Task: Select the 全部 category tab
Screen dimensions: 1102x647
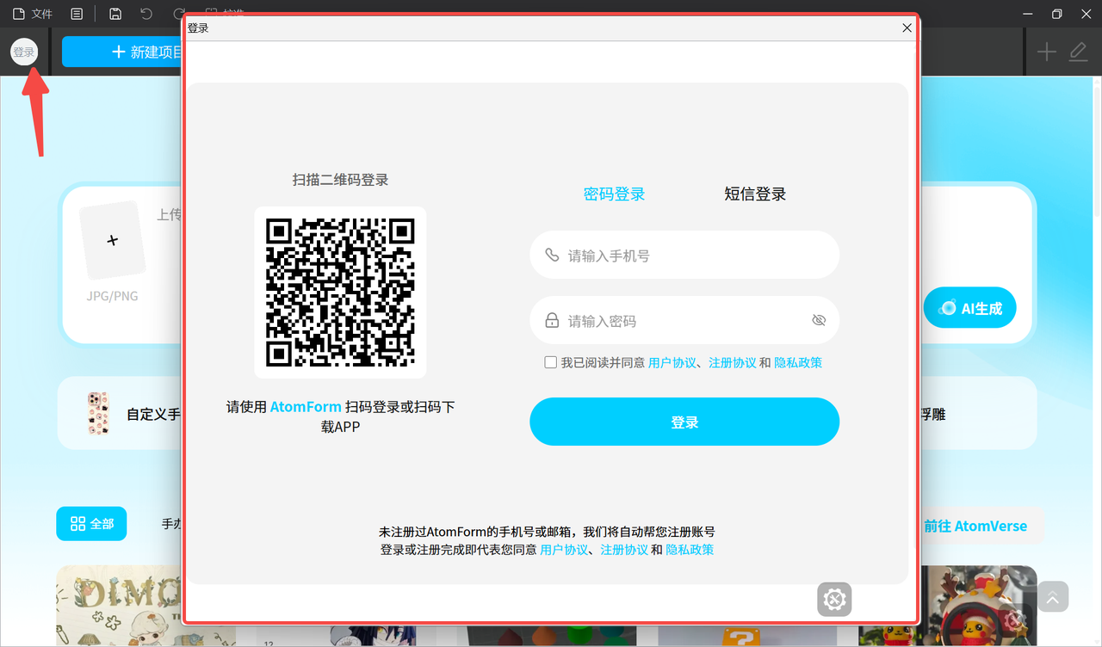Action: pyautogui.click(x=91, y=523)
